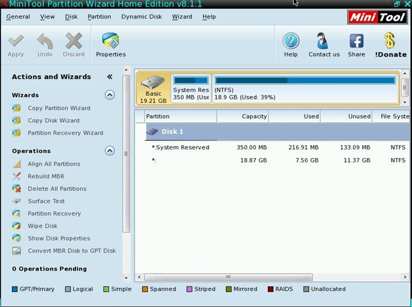Click the Align All Partitions icon
This screenshot has height=307, width=412.
16,164
